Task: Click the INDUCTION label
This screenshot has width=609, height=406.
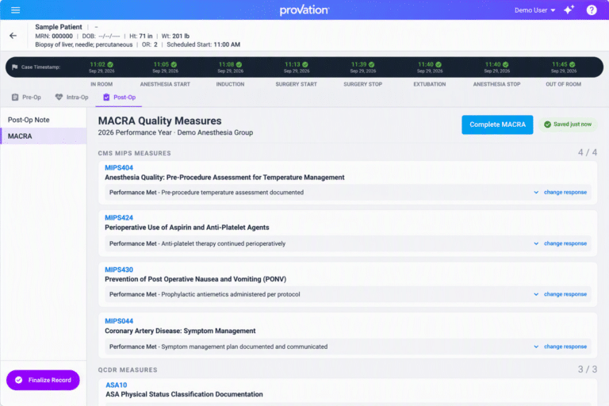Action: tap(230, 84)
